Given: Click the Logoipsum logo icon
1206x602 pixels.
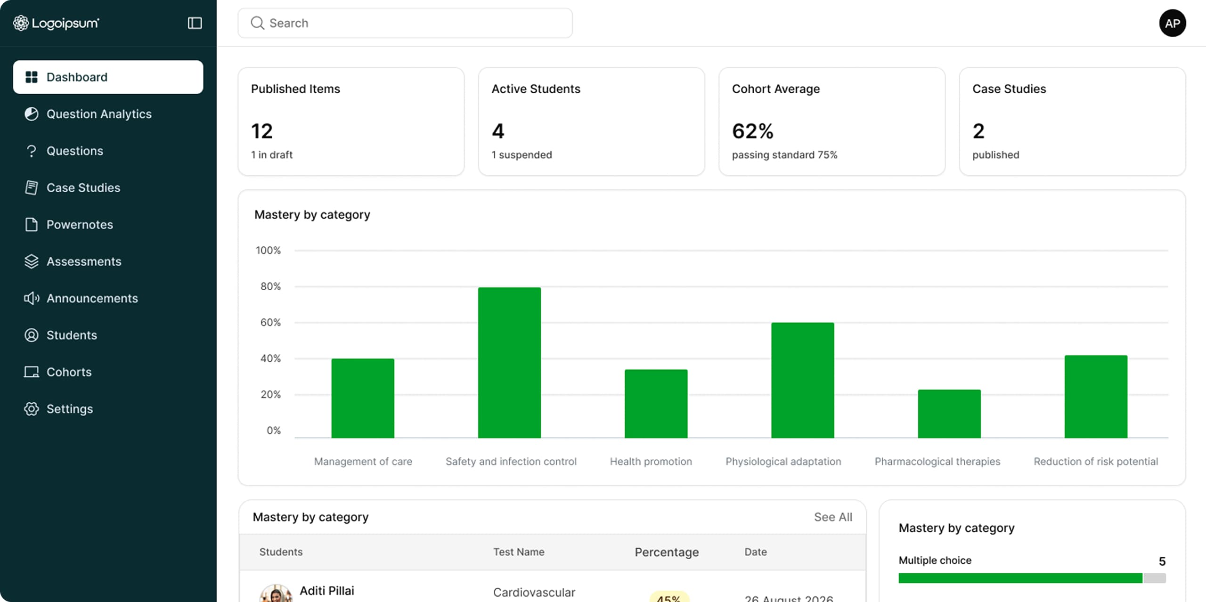Looking at the screenshot, I should pos(21,23).
